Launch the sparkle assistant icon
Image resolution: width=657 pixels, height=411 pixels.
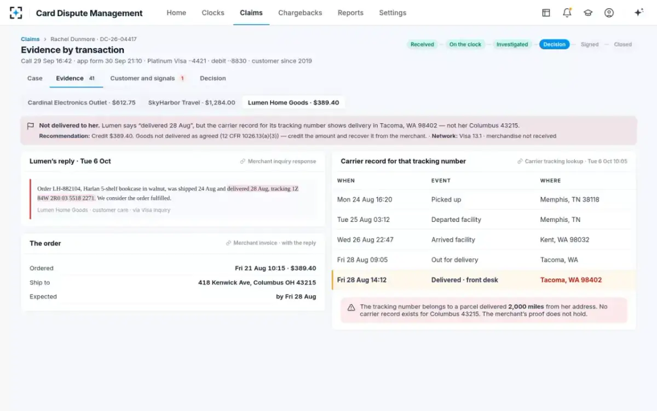pyautogui.click(x=638, y=13)
